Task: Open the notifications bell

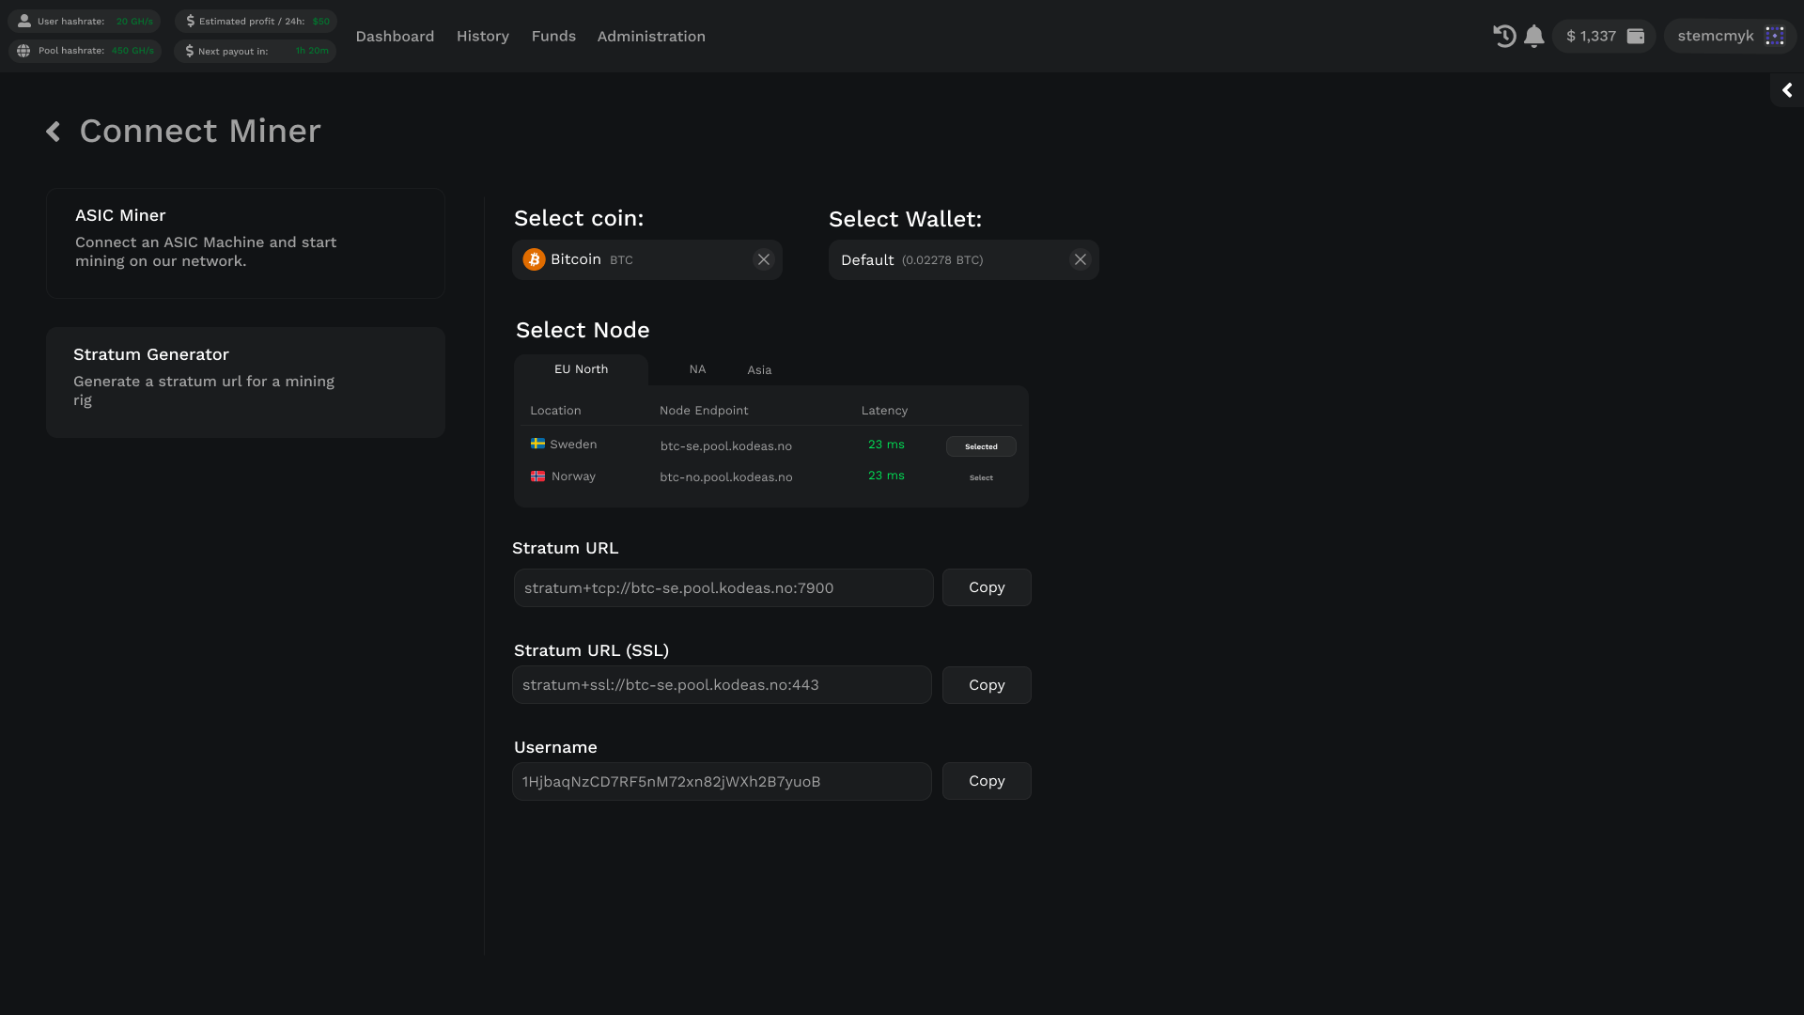Action: tap(1534, 36)
